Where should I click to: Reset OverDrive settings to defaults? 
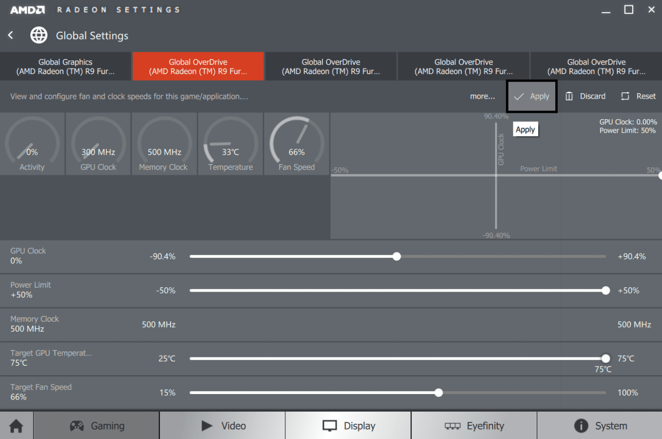coord(638,96)
